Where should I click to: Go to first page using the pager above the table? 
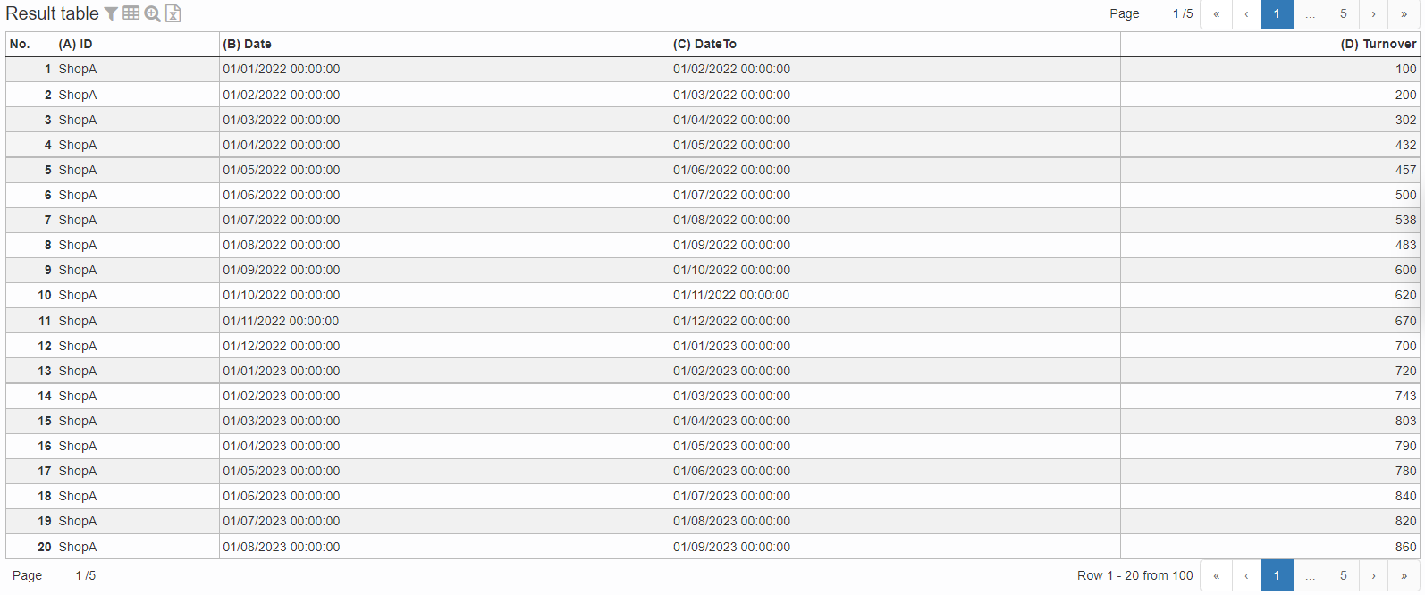coord(1216,14)
